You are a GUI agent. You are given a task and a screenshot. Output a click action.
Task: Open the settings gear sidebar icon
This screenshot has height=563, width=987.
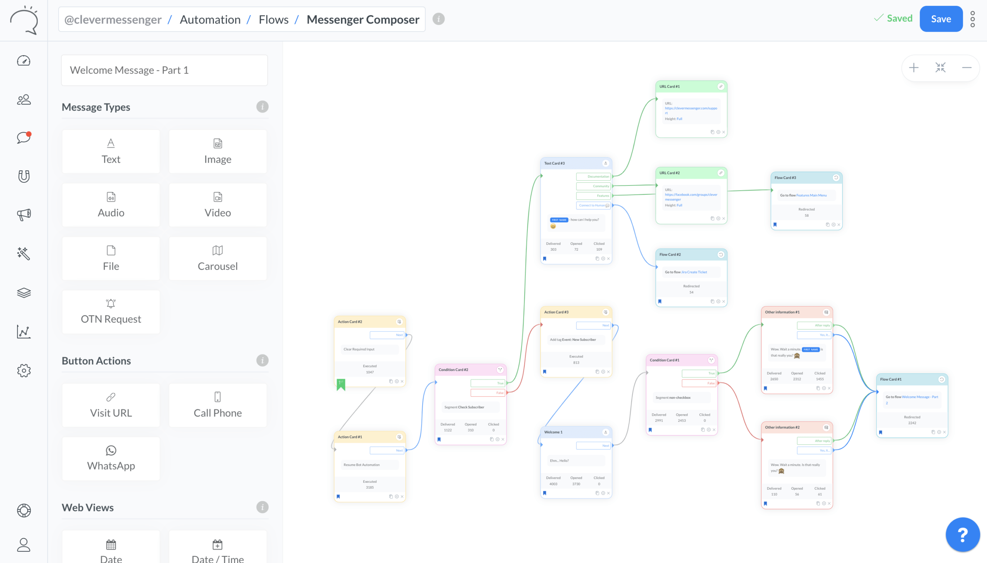point(24,371)
